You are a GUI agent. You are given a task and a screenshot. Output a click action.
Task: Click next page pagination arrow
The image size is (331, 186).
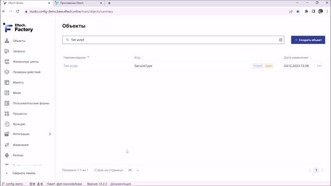point(322,170)
